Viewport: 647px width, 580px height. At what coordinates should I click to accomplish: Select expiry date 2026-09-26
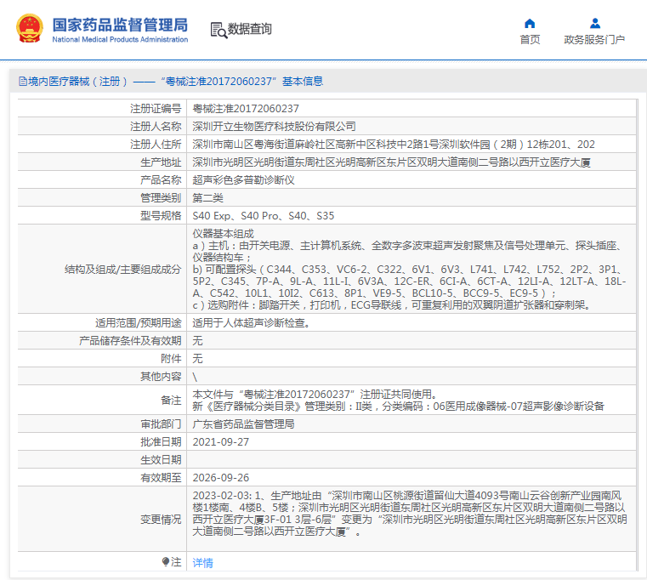click(x=221, y=478)
